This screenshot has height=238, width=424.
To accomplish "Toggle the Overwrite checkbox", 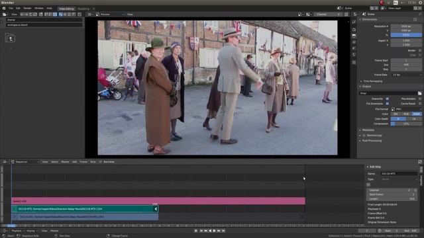I will pyautogui.click(x=387, y=99).
